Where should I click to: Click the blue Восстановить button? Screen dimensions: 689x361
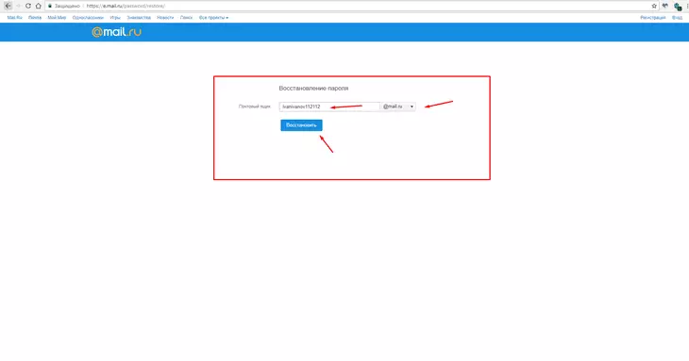301,125
